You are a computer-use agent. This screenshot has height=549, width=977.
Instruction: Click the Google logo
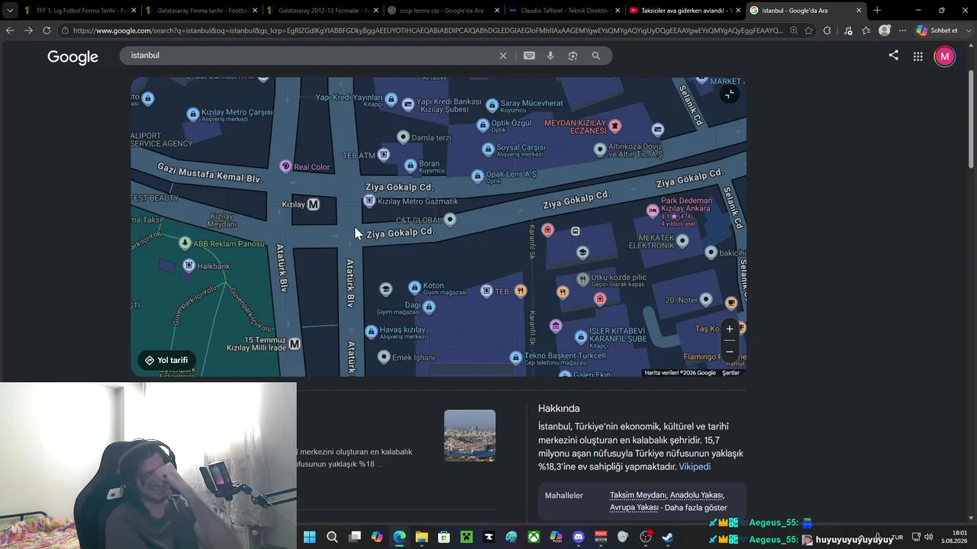(x=73, y=57)
